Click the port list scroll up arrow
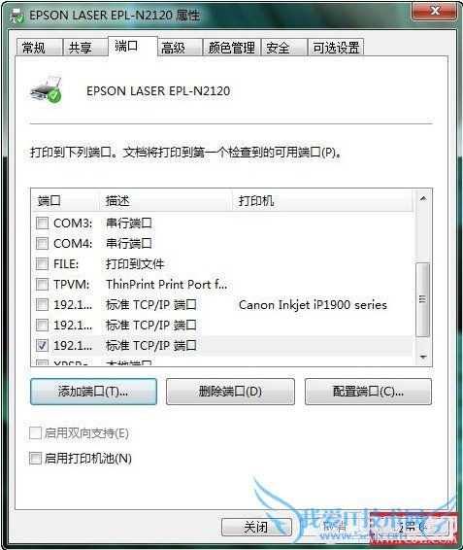 423,199
